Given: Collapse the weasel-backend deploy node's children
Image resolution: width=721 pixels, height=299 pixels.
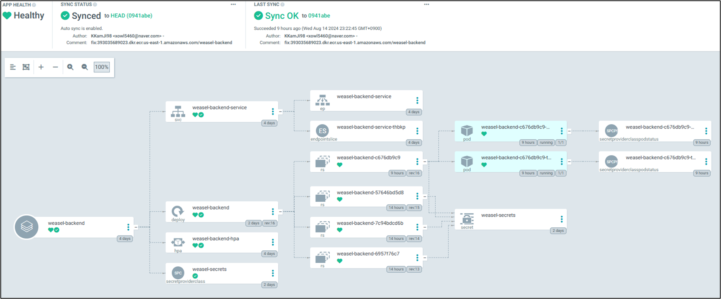Looking at the screenshot, I should 281,212.
